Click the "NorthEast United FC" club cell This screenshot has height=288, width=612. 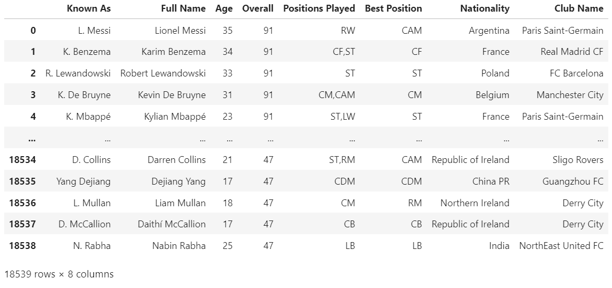[561, 246]
